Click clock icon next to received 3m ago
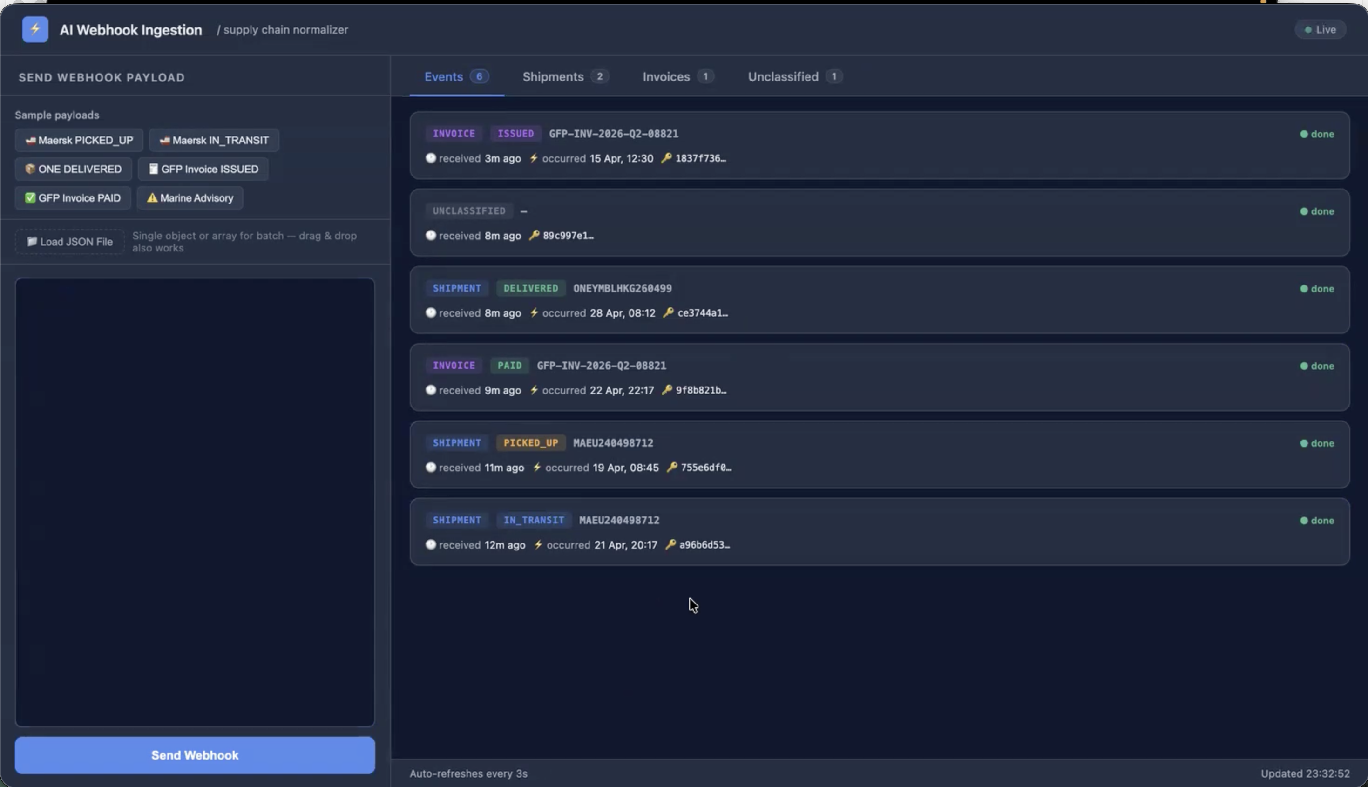The width and height of the screenshot is (1368, 787). tap(431, 158)
